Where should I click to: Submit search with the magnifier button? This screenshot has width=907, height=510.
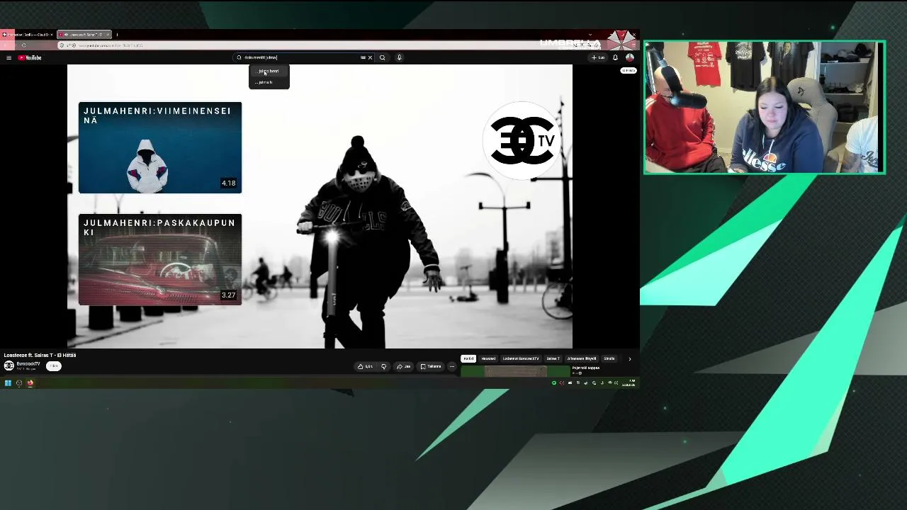[x=383, y=57]
